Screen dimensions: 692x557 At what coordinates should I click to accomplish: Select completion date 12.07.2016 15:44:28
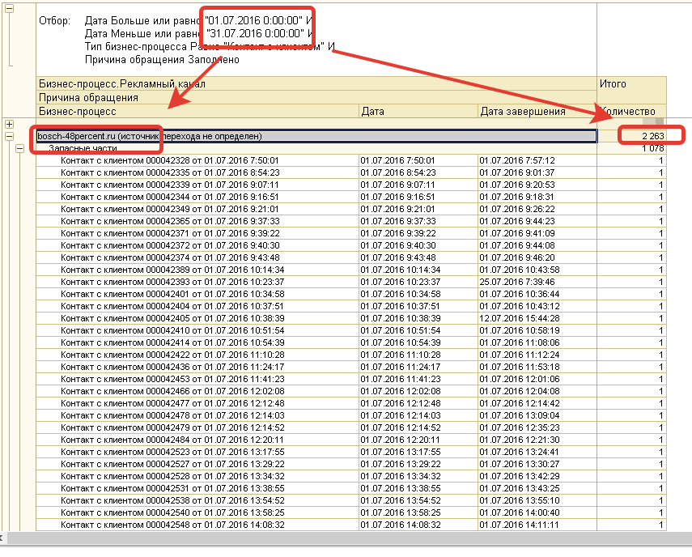(x=537, y=318)
